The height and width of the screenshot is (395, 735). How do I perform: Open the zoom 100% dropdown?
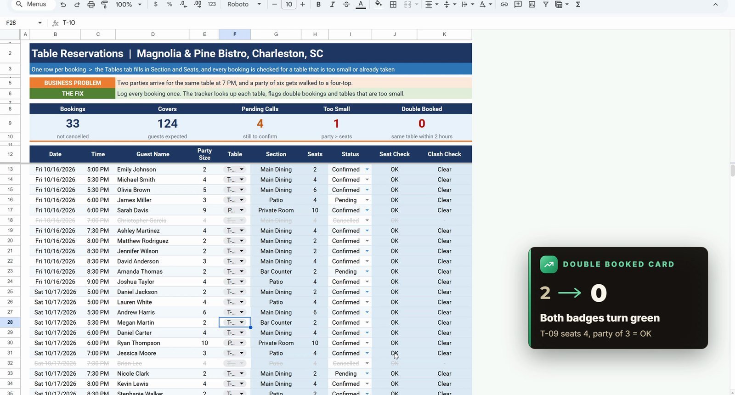(x=128, y=4)
